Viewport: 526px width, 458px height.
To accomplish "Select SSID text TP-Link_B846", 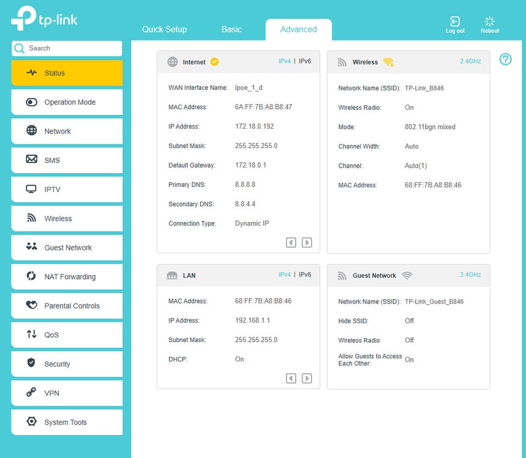I will [x=424, y=88].
